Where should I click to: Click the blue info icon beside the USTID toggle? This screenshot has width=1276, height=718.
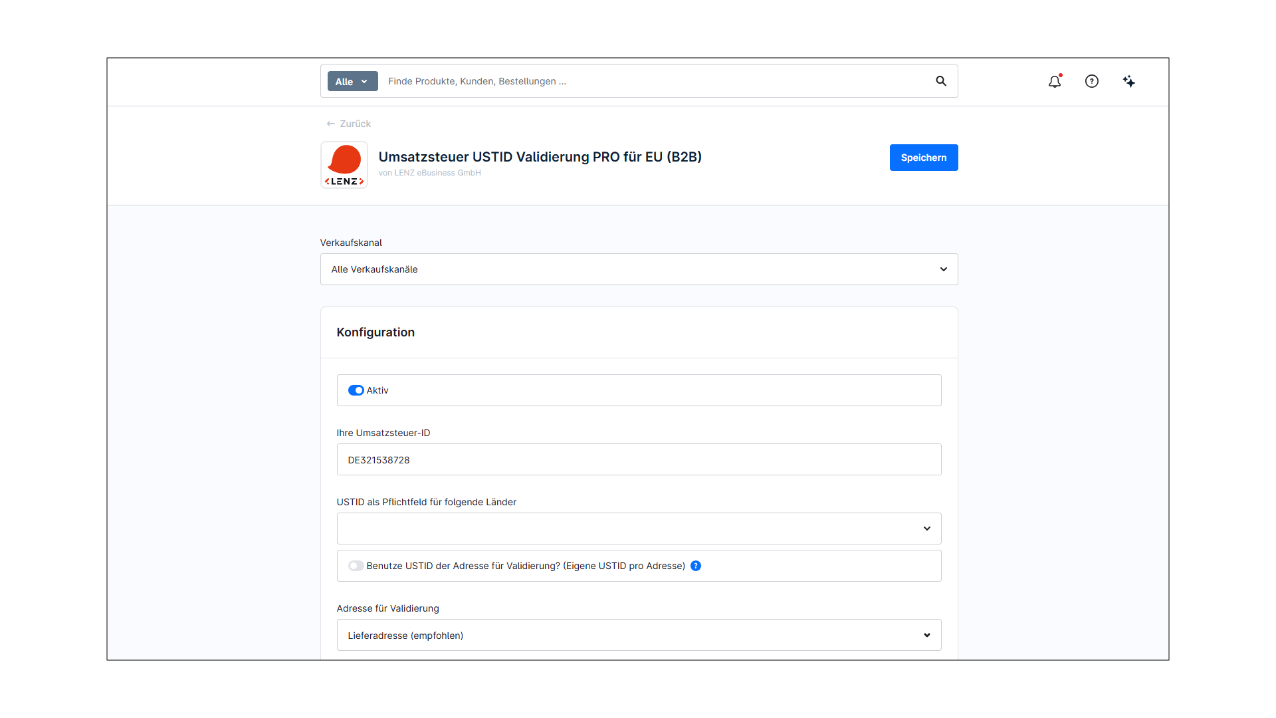coord(696,566)
